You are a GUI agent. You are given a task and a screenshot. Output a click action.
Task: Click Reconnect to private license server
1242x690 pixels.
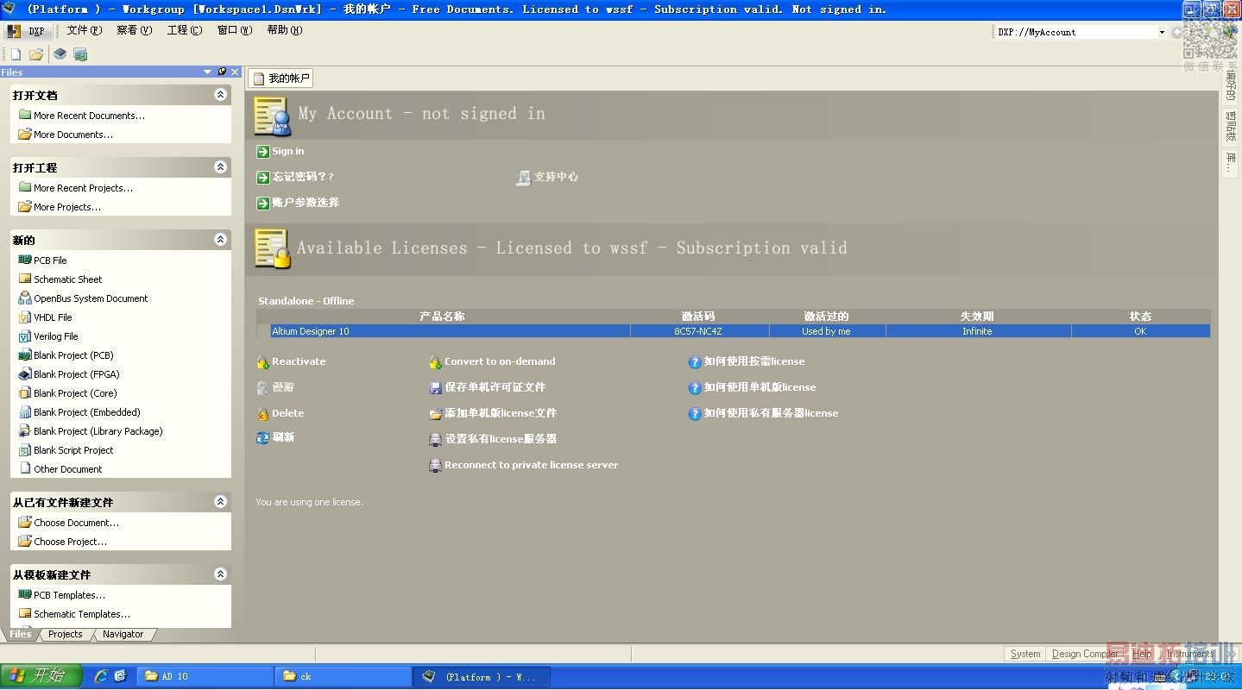point(531,465)
